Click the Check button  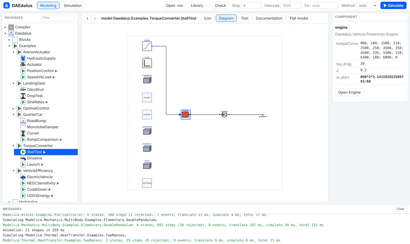pos(220,5)
